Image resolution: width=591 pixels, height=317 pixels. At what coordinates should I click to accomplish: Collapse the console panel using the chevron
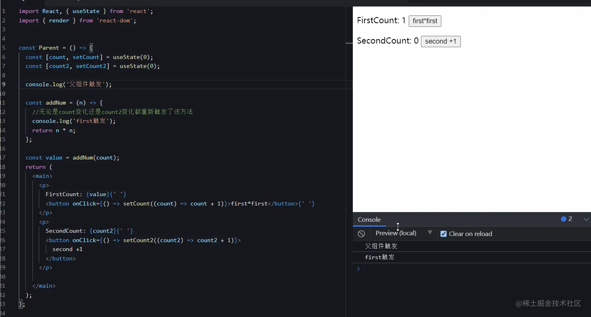(586, 219)
